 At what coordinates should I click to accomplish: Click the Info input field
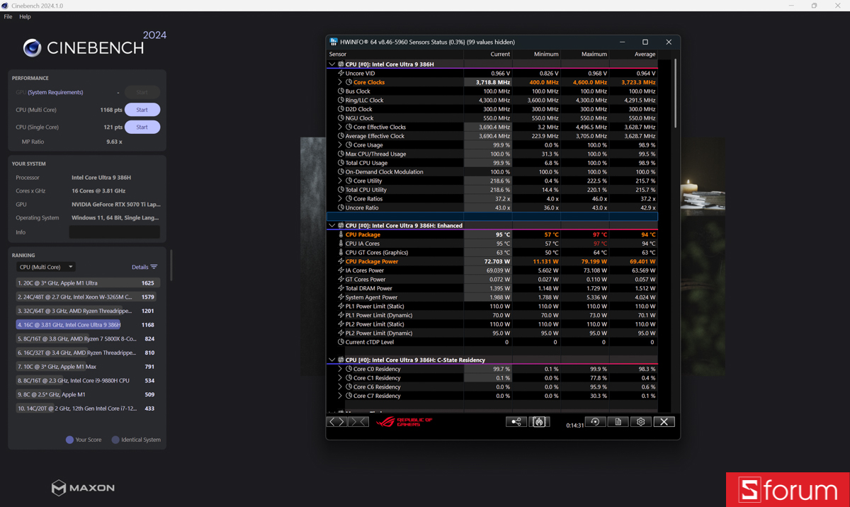114,232
